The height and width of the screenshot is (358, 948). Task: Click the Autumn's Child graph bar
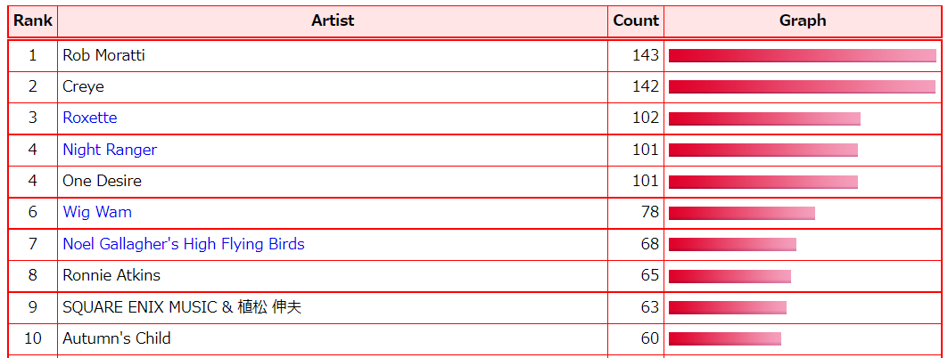(x=724, y=338)
